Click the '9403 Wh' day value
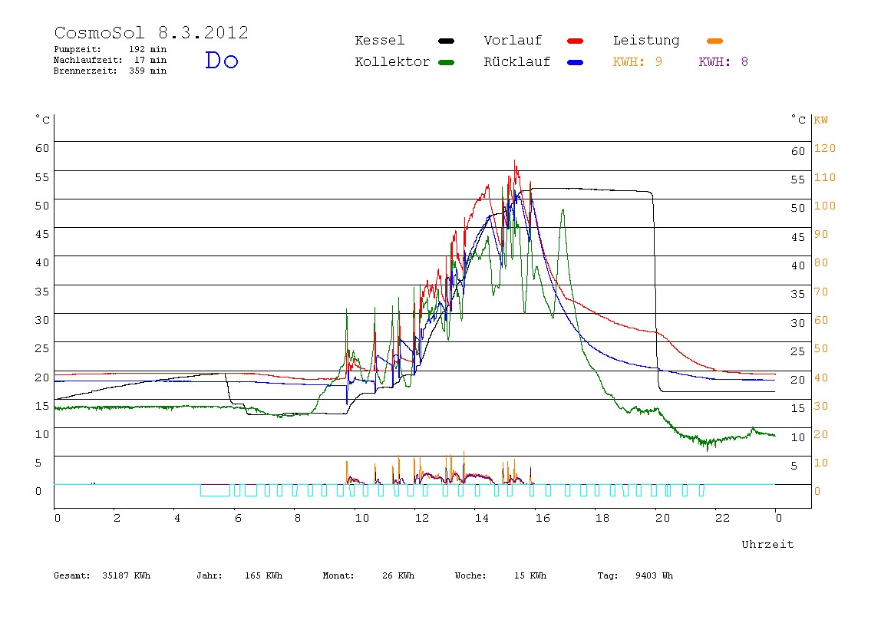Screen dimensions: 881x623 tap(654, 575)
